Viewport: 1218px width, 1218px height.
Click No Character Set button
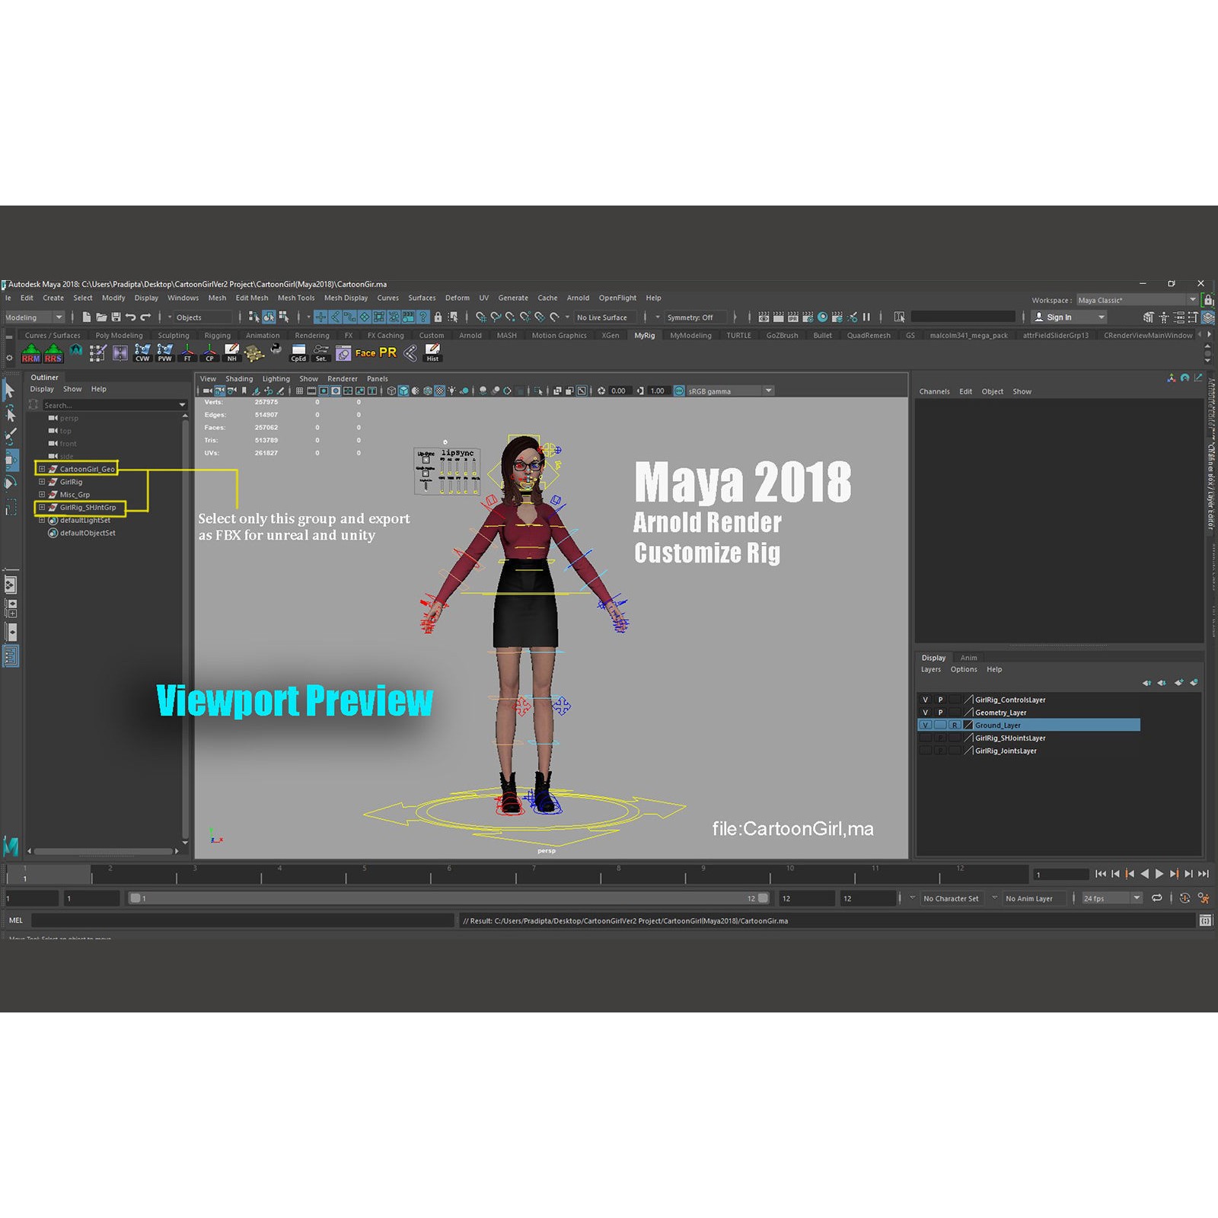[x=951, y=898]
